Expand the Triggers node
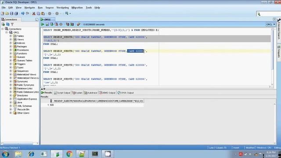 [x=11, y=64]
